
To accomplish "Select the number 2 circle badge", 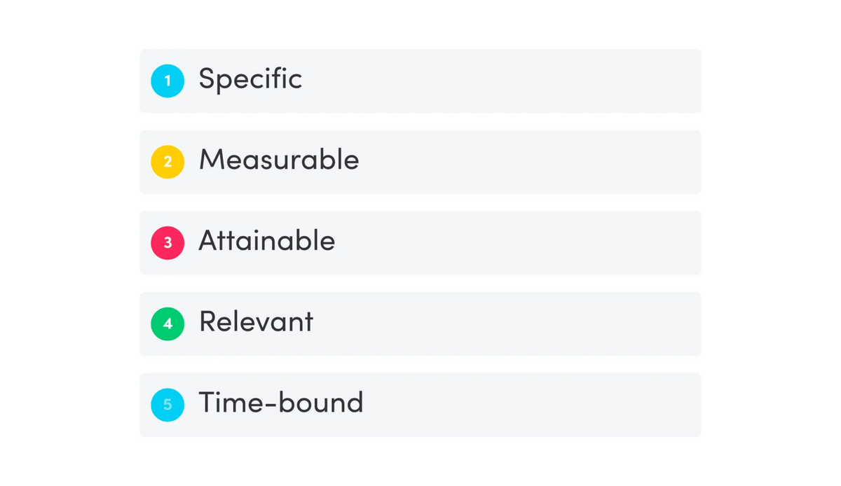I will [167, 162].
